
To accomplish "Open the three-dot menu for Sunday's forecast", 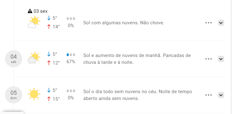I will (209, 95).
